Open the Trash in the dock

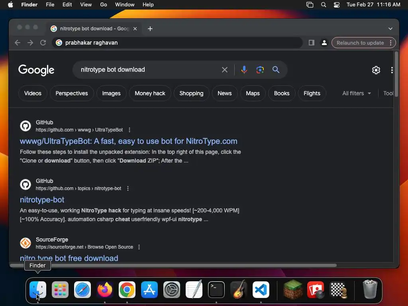click(370, 289)
